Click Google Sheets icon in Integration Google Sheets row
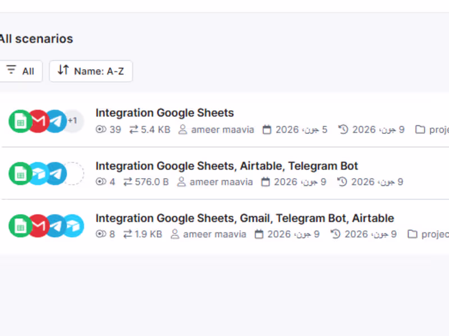Screen dimensions: 449x336 20,121
